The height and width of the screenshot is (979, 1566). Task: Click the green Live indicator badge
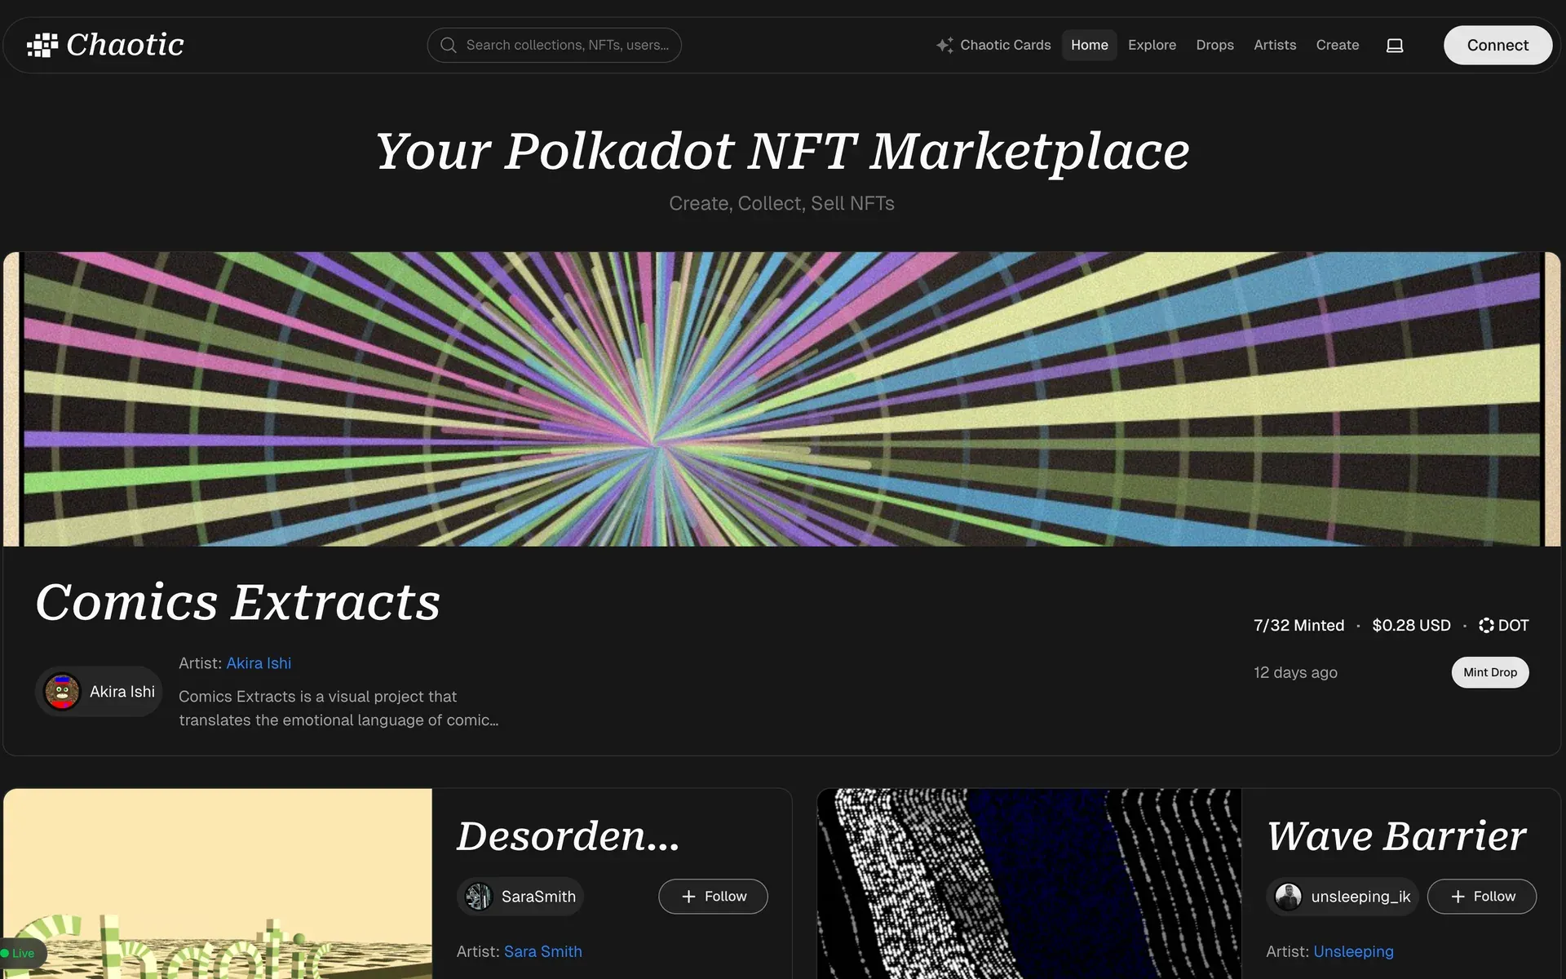click(x=22, y=953)
